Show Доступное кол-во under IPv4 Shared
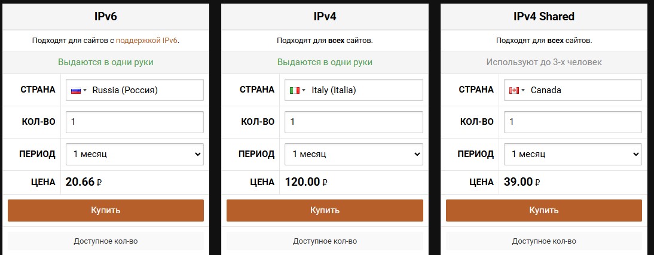 [544, 241]
